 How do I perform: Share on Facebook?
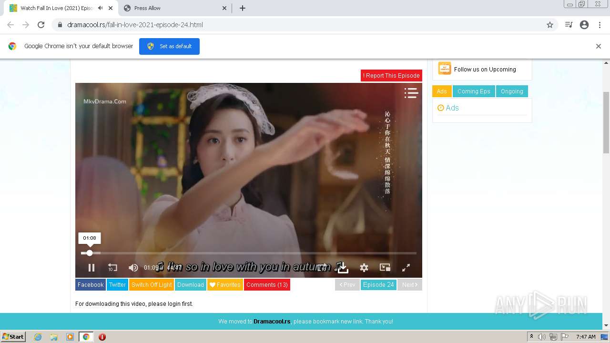(x=91, y=285)
